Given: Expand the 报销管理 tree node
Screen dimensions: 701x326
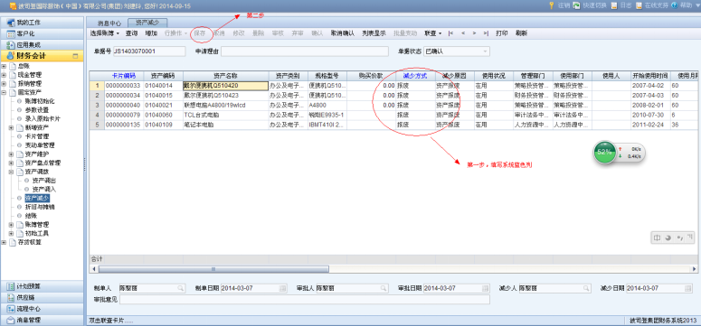Looking at the screenshot, I should pyautogui.click(x=4, y=83).
